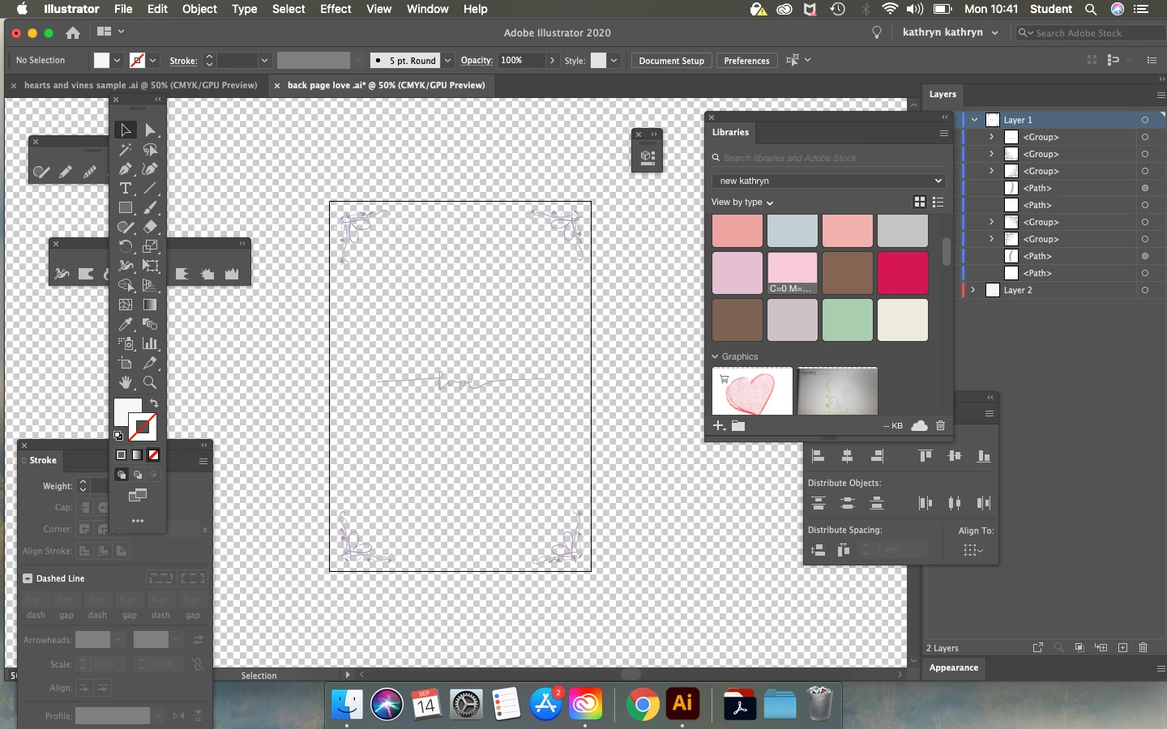
Task: Delete library item with trash icon
Action: [x=940, y=425]
